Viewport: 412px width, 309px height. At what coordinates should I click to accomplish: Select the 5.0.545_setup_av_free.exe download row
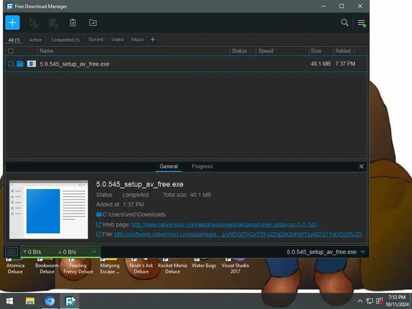(186, 64)
